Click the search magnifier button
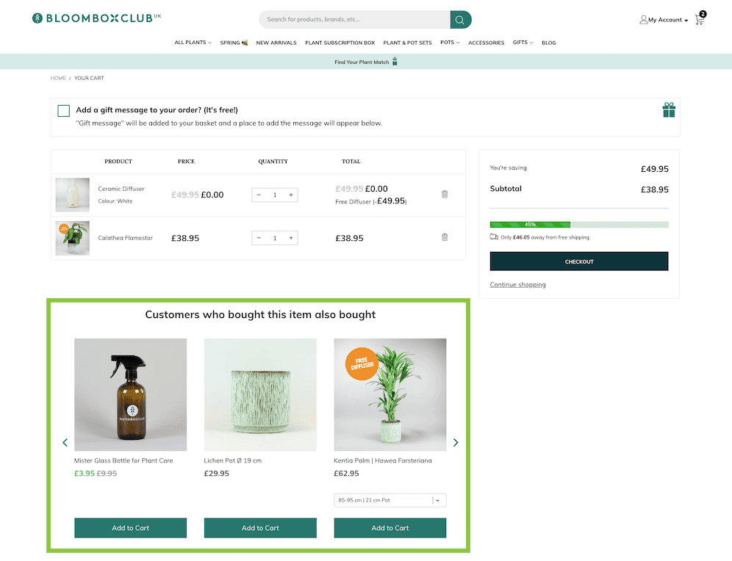This screenshot has height=561, width=732. 460,20
